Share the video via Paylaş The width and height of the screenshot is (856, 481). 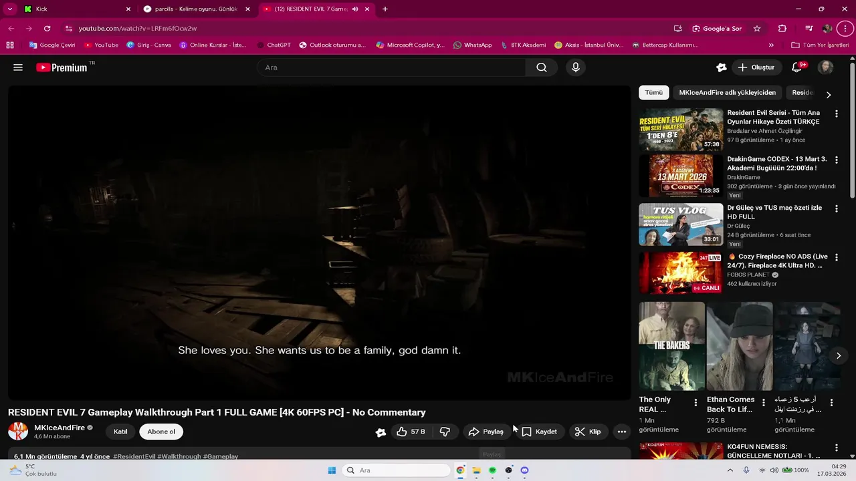[486, 432]
